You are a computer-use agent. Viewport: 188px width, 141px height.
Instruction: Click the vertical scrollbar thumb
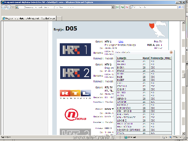pos(183,76)
